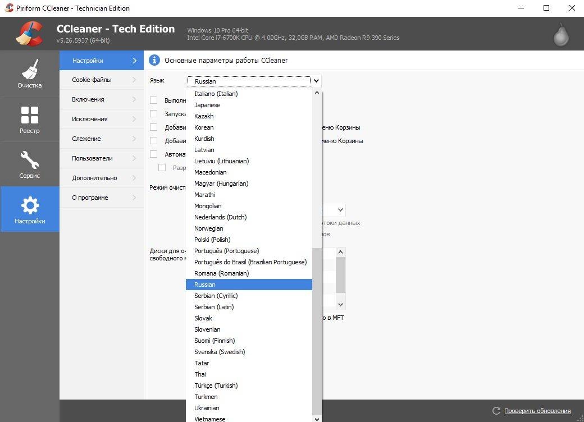Open the dropdown under Режим очистки
The height and width of the screenshot is (422, 584).
click(340, 210)
